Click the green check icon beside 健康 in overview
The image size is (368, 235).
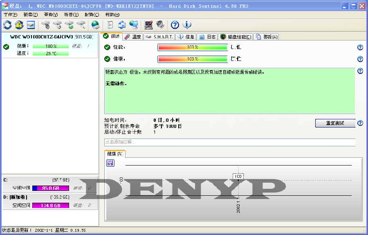[107, 59]
